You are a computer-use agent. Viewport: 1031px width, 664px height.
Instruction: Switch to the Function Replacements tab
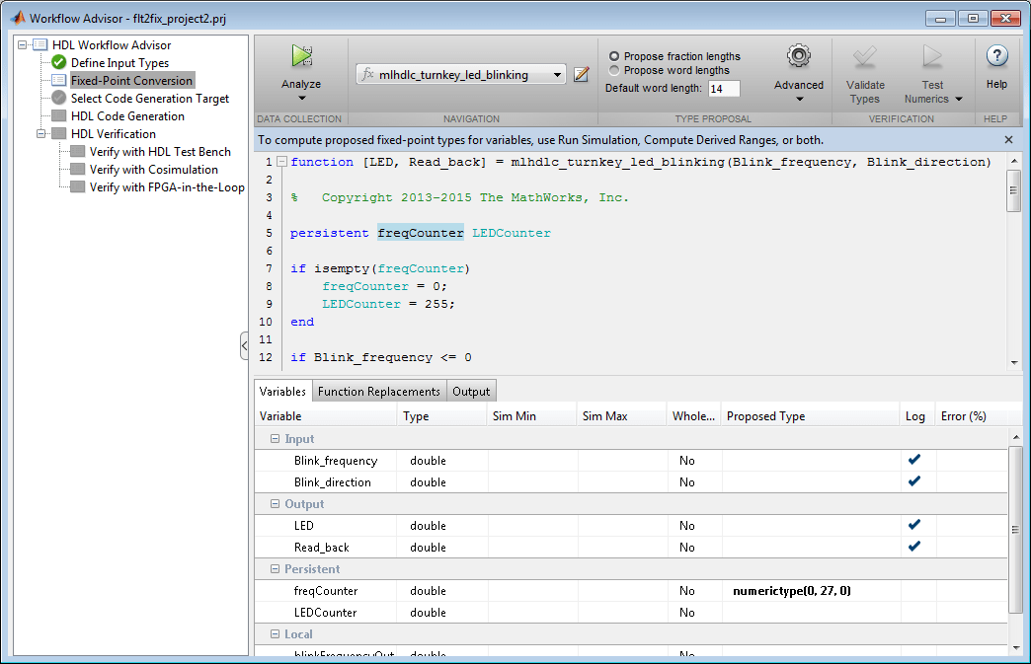[x=378, y=392]
